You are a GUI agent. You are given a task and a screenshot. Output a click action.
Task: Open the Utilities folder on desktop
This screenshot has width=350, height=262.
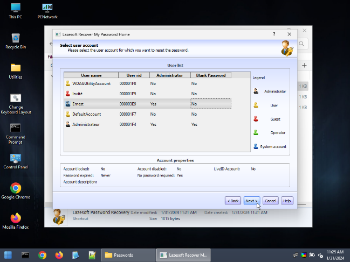(x=16, y=71)
